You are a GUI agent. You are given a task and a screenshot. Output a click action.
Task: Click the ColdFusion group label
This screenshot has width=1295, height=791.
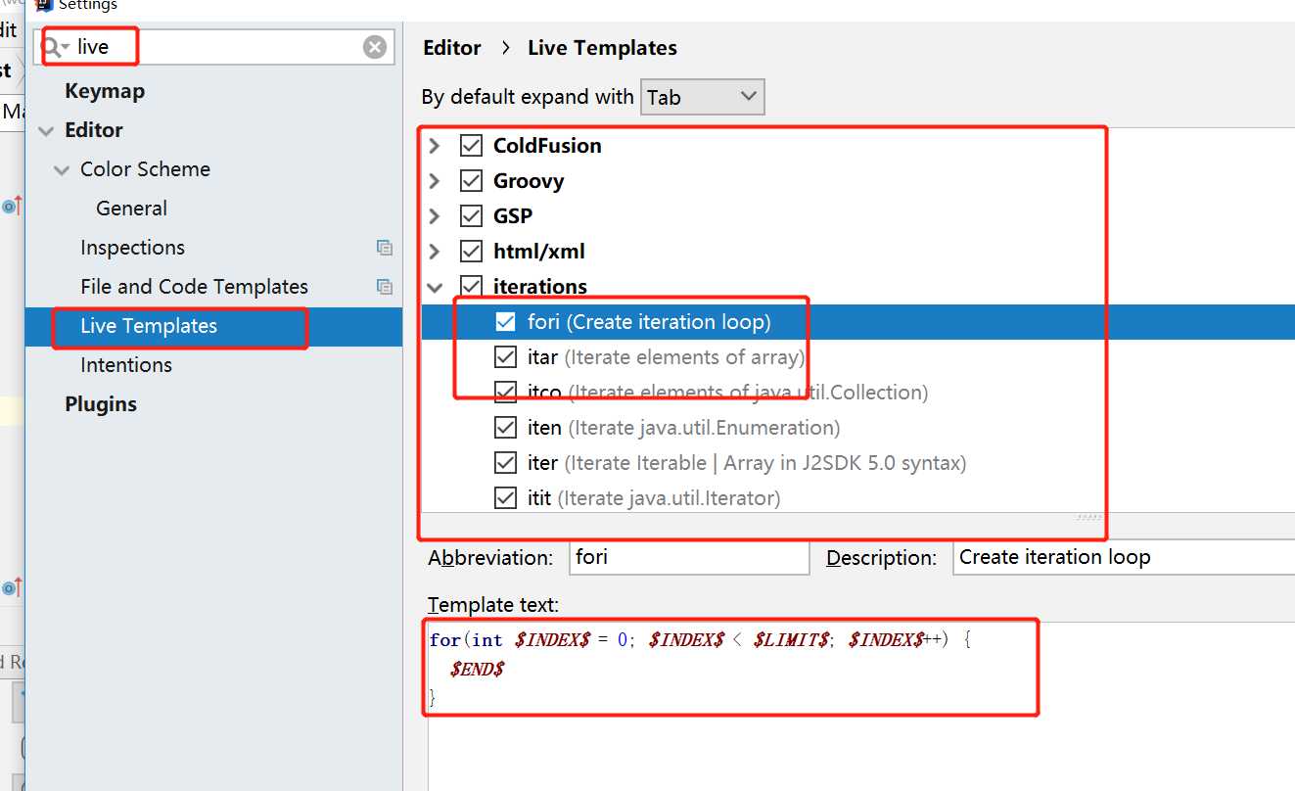547,146
